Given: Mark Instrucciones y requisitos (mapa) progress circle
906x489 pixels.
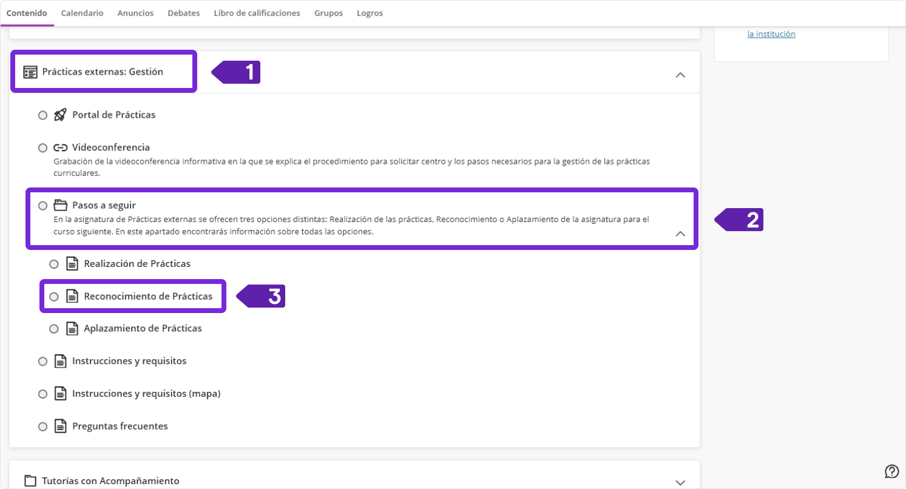Looking at the screenshot, I should click(x=42, y=394).
